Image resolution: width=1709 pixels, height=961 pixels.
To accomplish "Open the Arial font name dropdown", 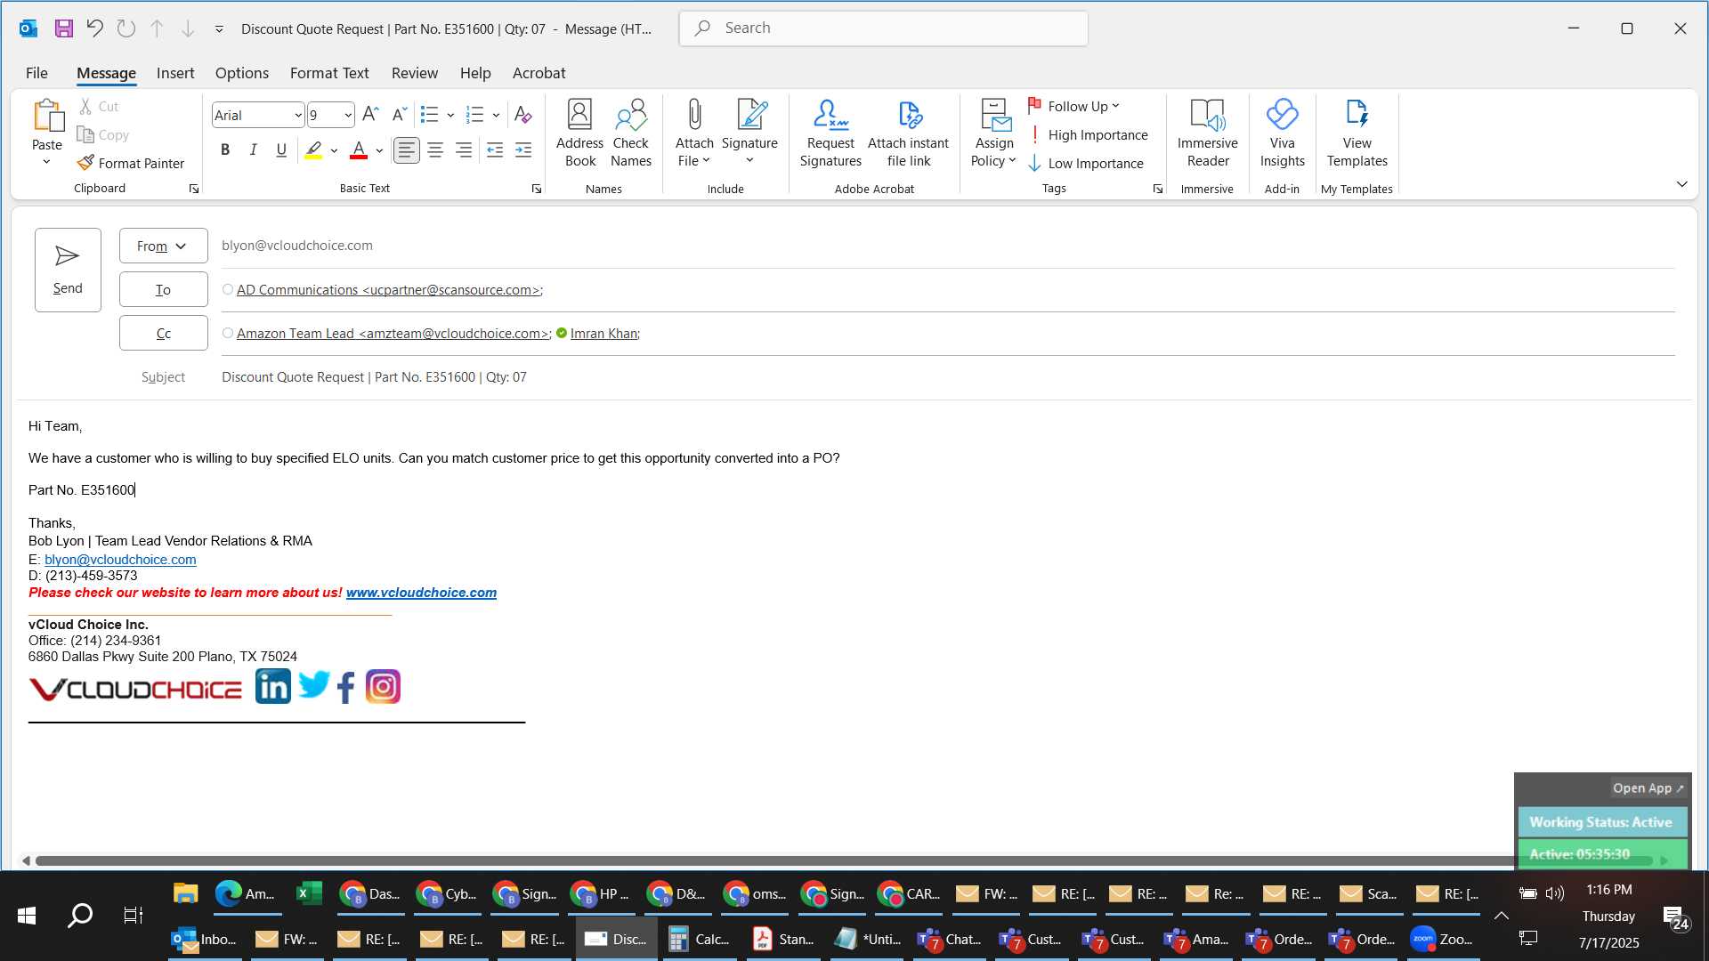I will 297,116.
